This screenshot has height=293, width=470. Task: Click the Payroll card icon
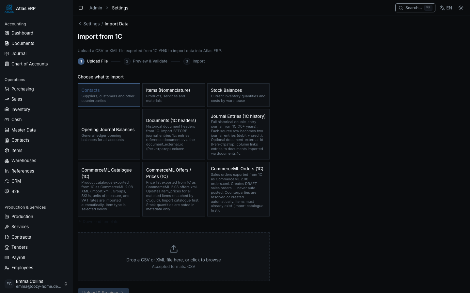pyautogui.click(x=7, y=258)
